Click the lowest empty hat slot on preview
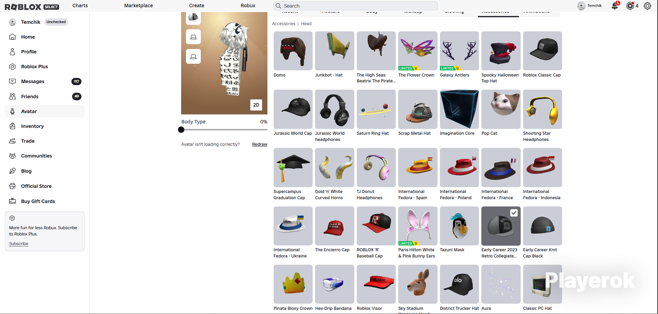This screenshot has height=314, width=658. 193,56
